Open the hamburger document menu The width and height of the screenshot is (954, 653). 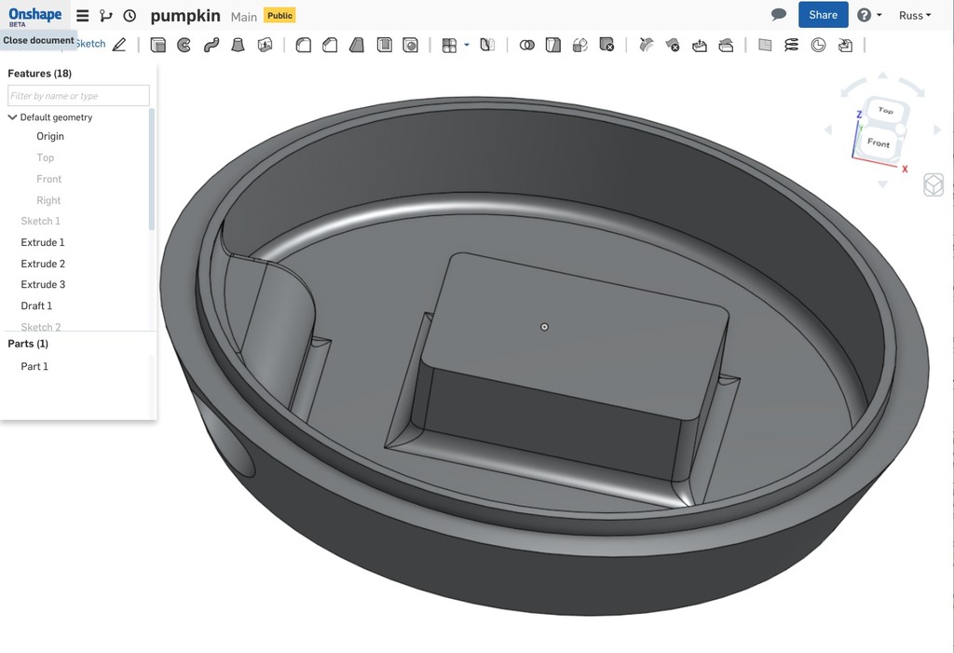(82, 16)
